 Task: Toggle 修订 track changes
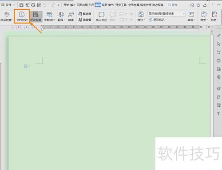pyautogui.click(x=141, y=16)
